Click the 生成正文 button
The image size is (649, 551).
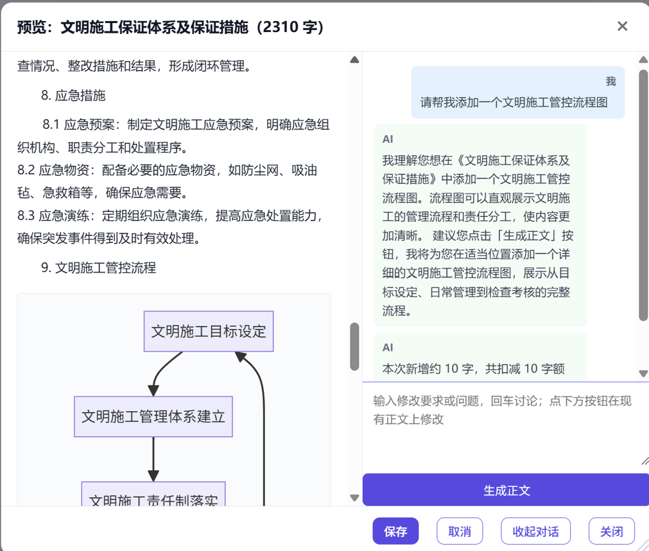click(506, 490)
